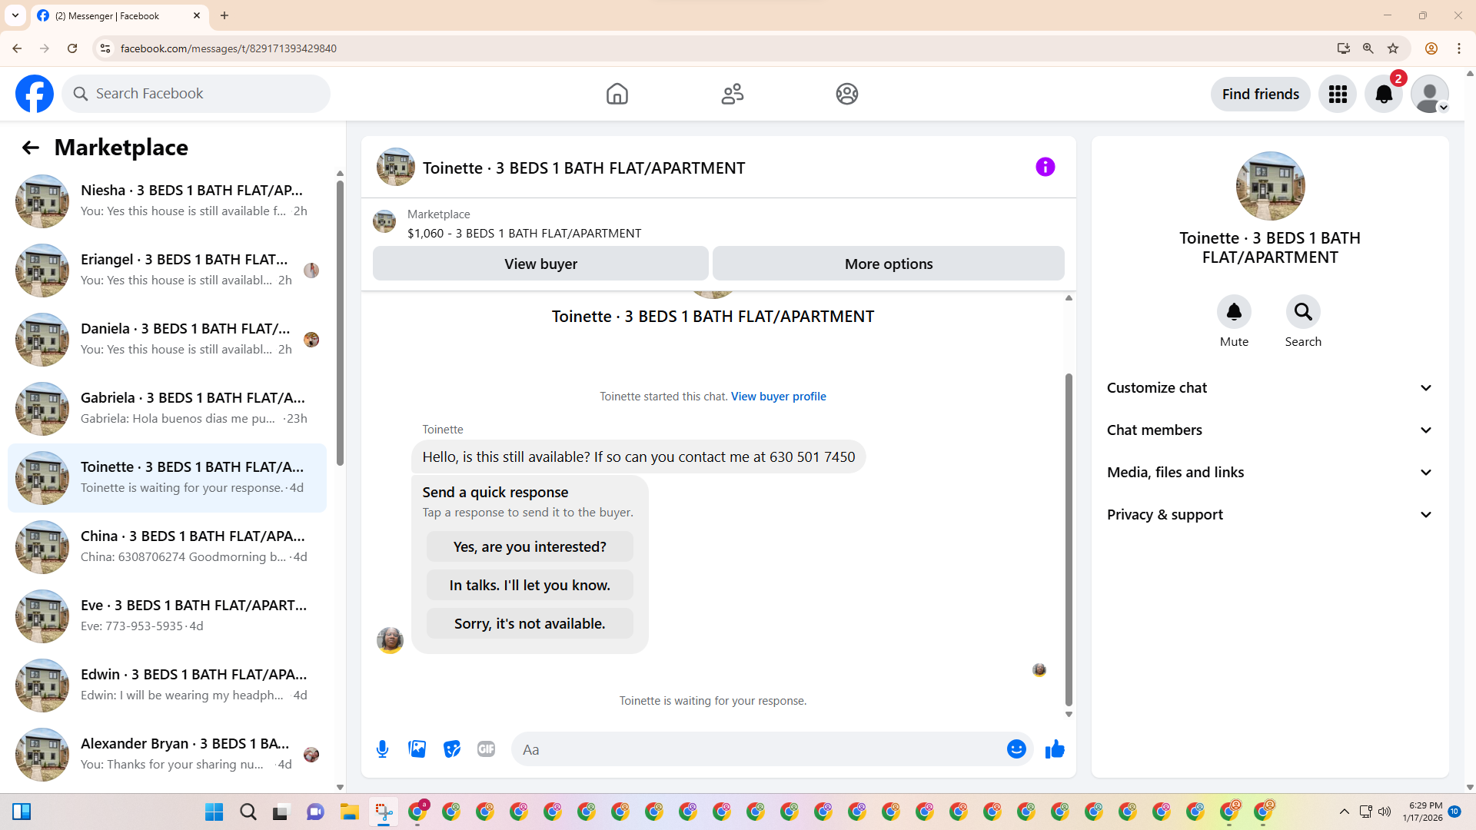Open the sticker picker icon
Viewport: 1476px width, 830px height.
pyautogui.click(x=452, y=749)
